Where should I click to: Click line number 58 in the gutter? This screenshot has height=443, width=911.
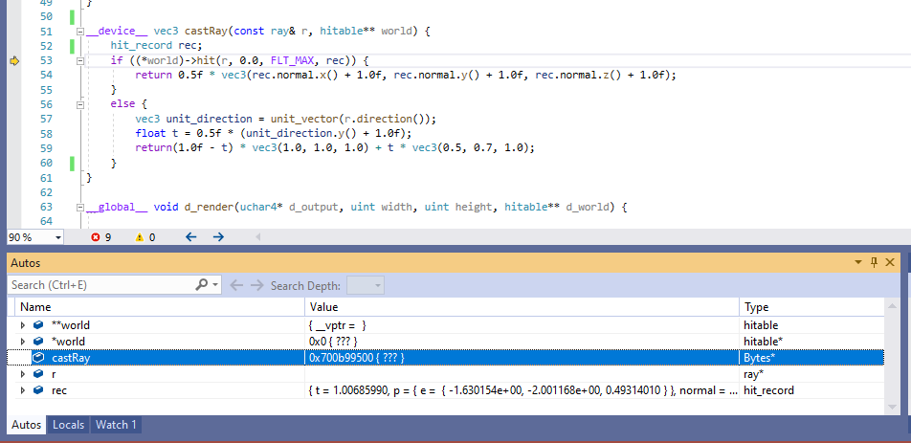tap(47, 134)
